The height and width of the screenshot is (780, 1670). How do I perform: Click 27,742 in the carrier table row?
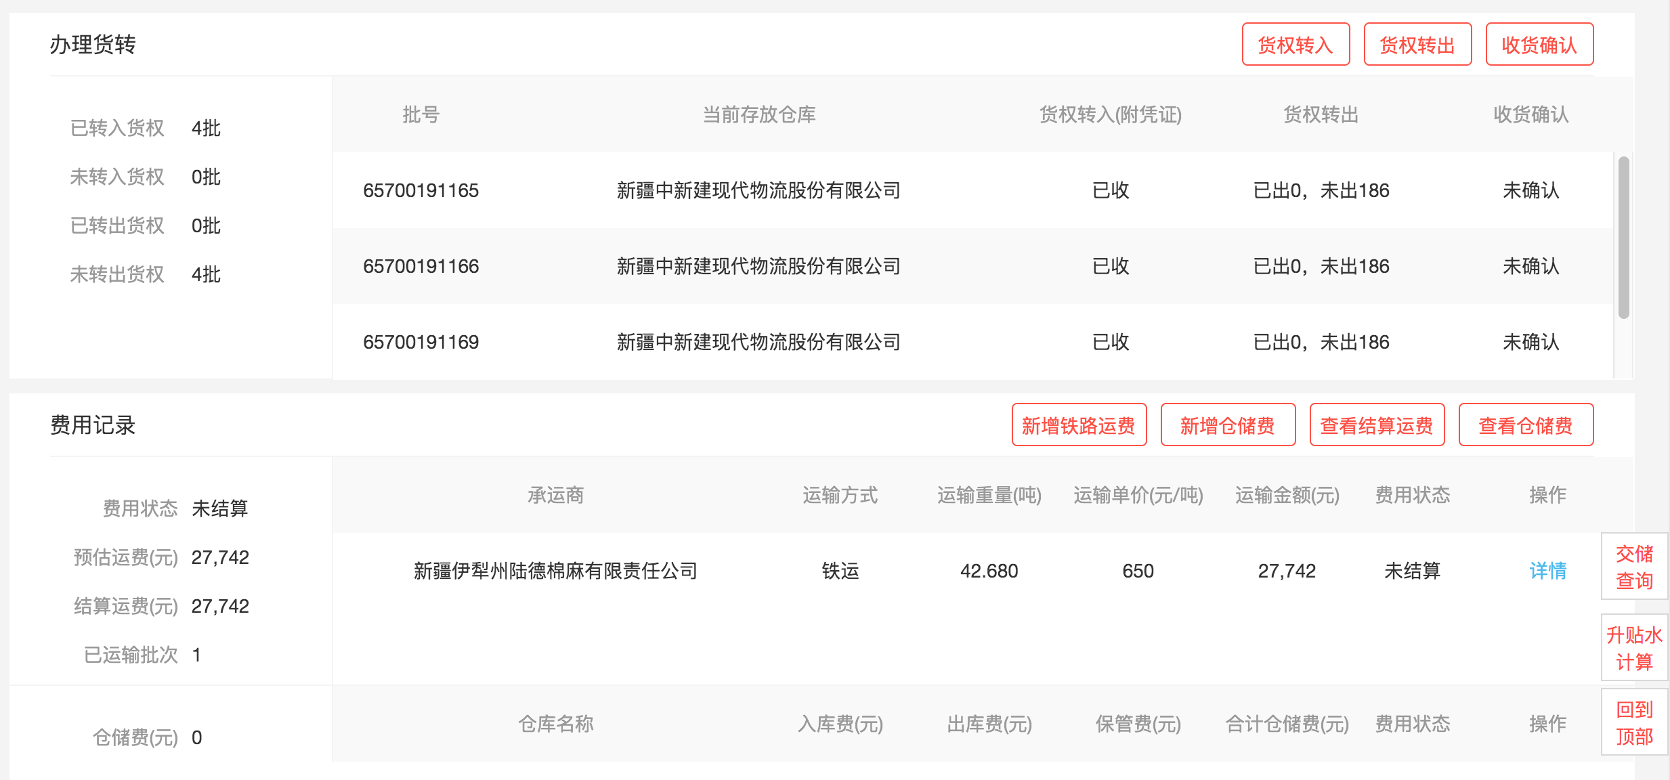pos(1287,571)
